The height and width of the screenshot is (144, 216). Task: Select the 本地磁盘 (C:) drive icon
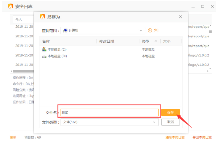click(x=44, y=49)
